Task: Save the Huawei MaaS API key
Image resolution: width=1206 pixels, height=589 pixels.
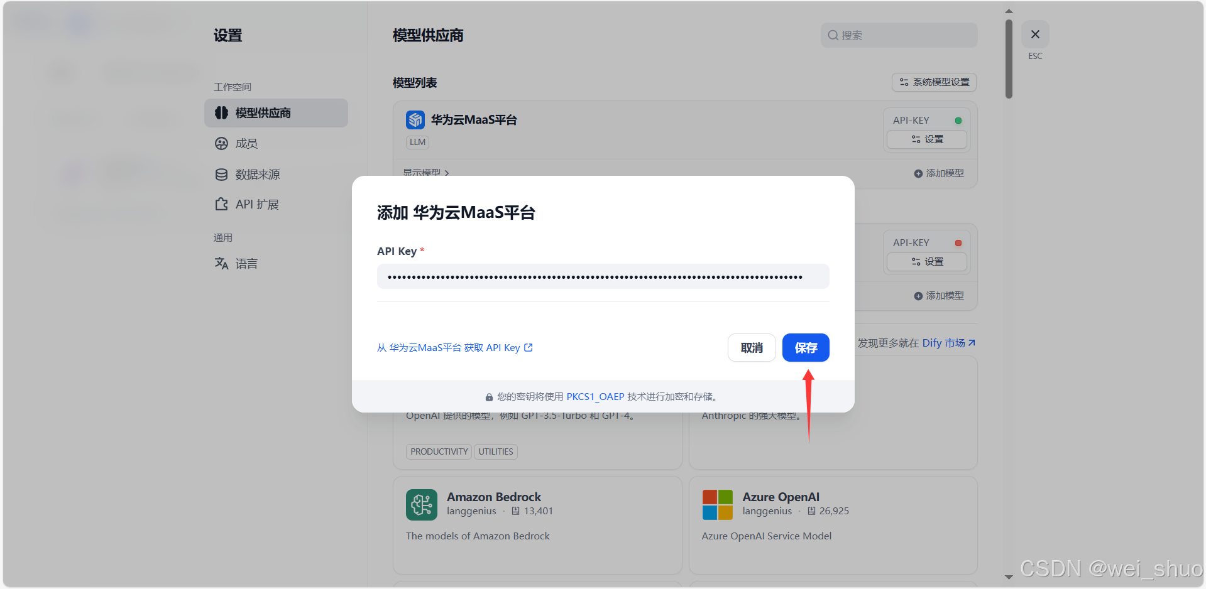Action: (x=806, y=347)
